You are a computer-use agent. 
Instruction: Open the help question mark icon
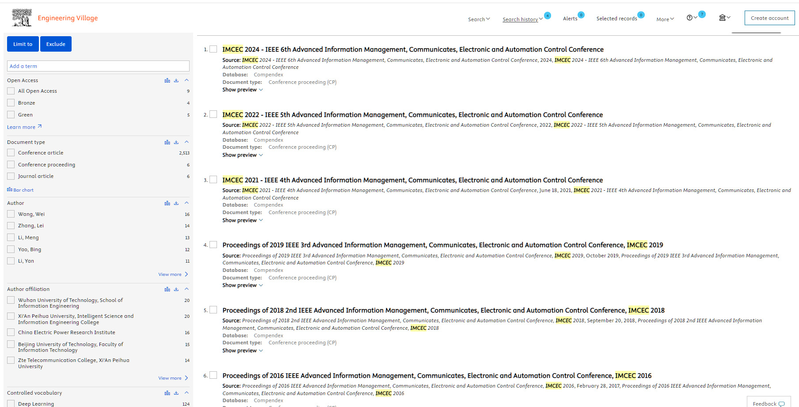coord(689,18)
